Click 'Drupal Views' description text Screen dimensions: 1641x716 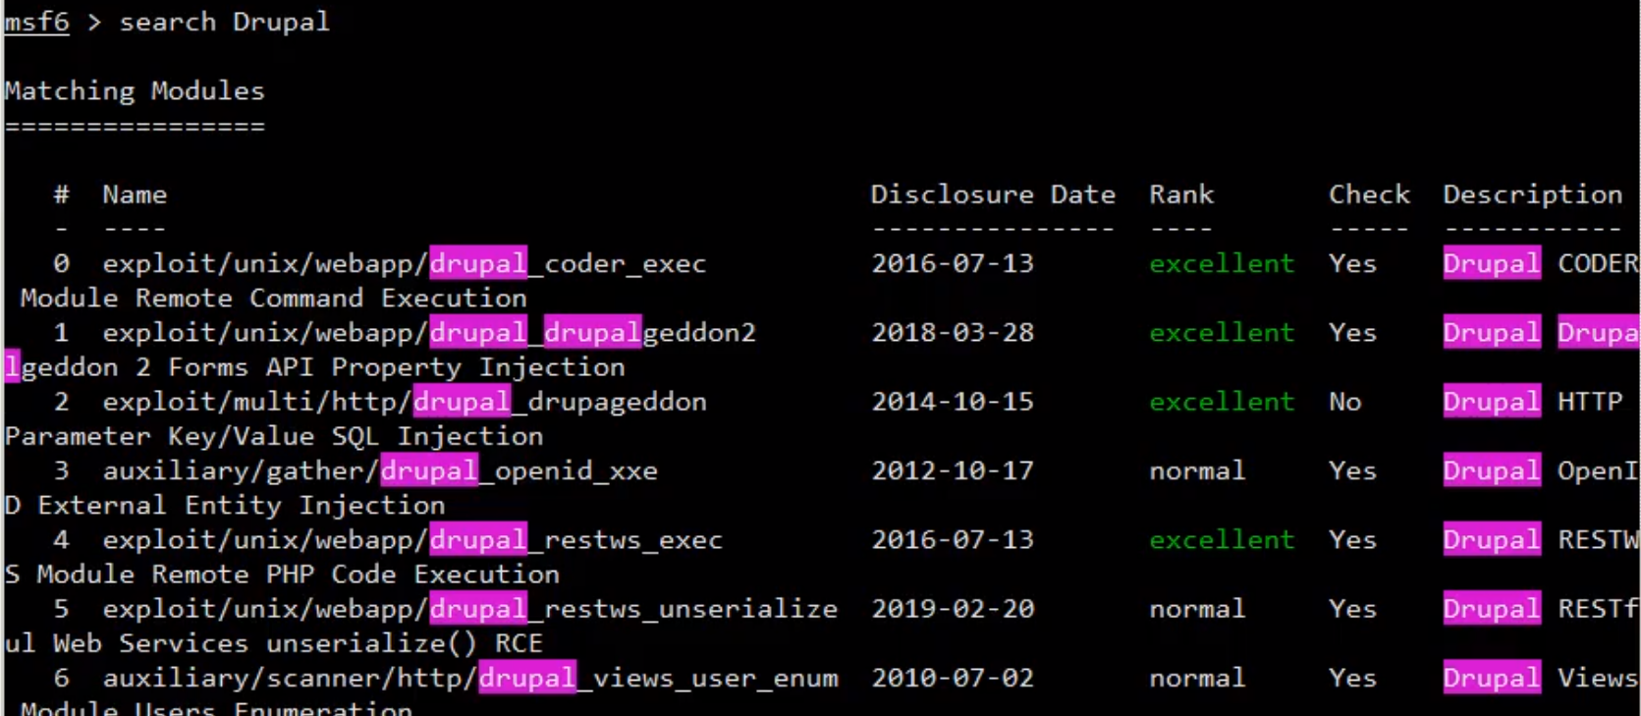tap(1541, 678)
